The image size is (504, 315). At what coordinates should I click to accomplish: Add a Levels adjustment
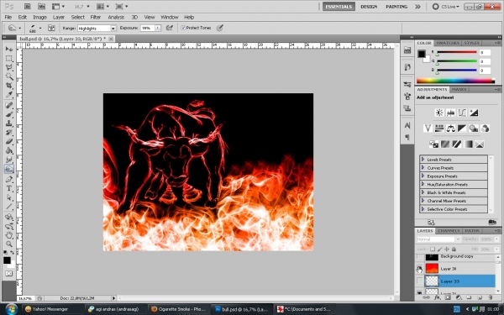450,113
